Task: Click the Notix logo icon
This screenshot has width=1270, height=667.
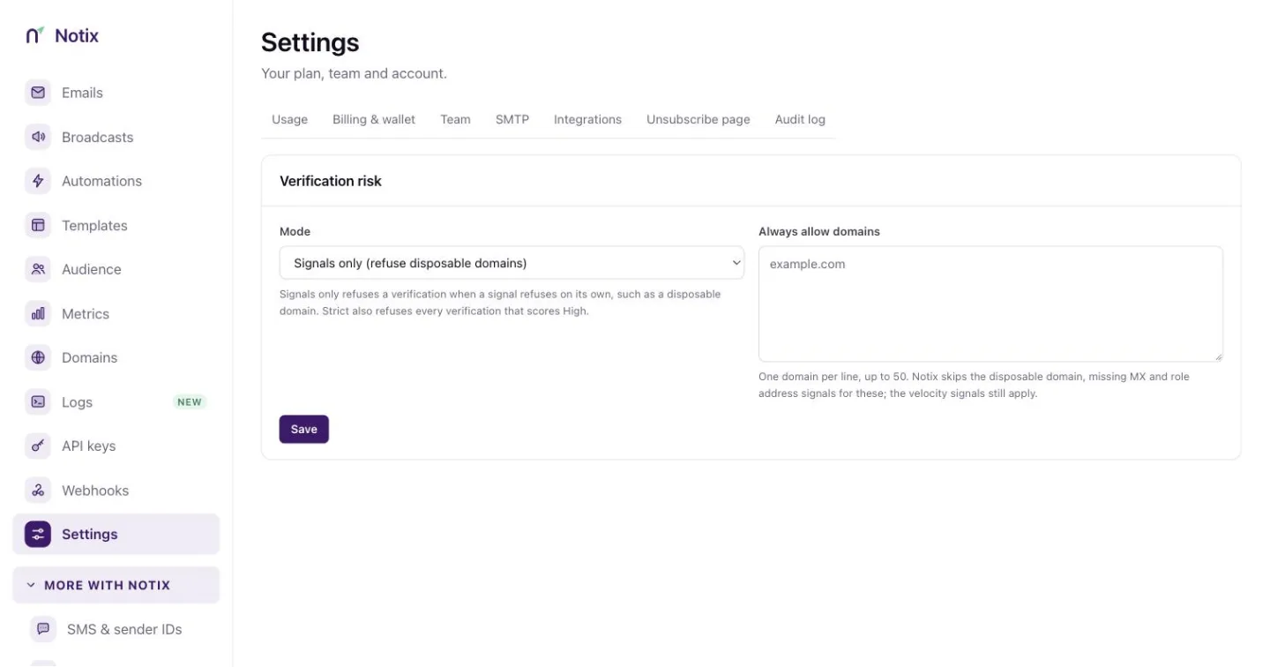Action: pos(34,35)
